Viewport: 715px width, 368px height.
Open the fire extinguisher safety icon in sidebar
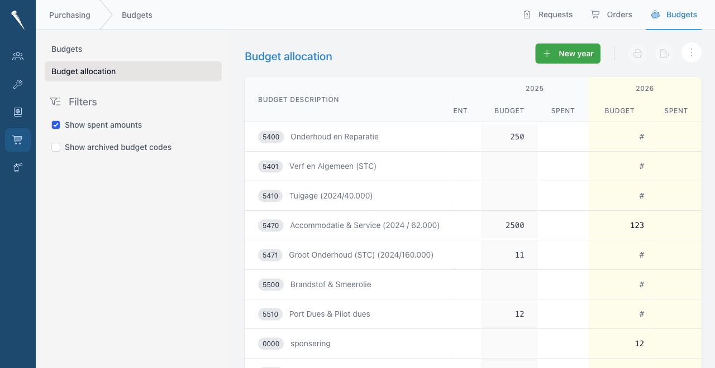(18, 168)
